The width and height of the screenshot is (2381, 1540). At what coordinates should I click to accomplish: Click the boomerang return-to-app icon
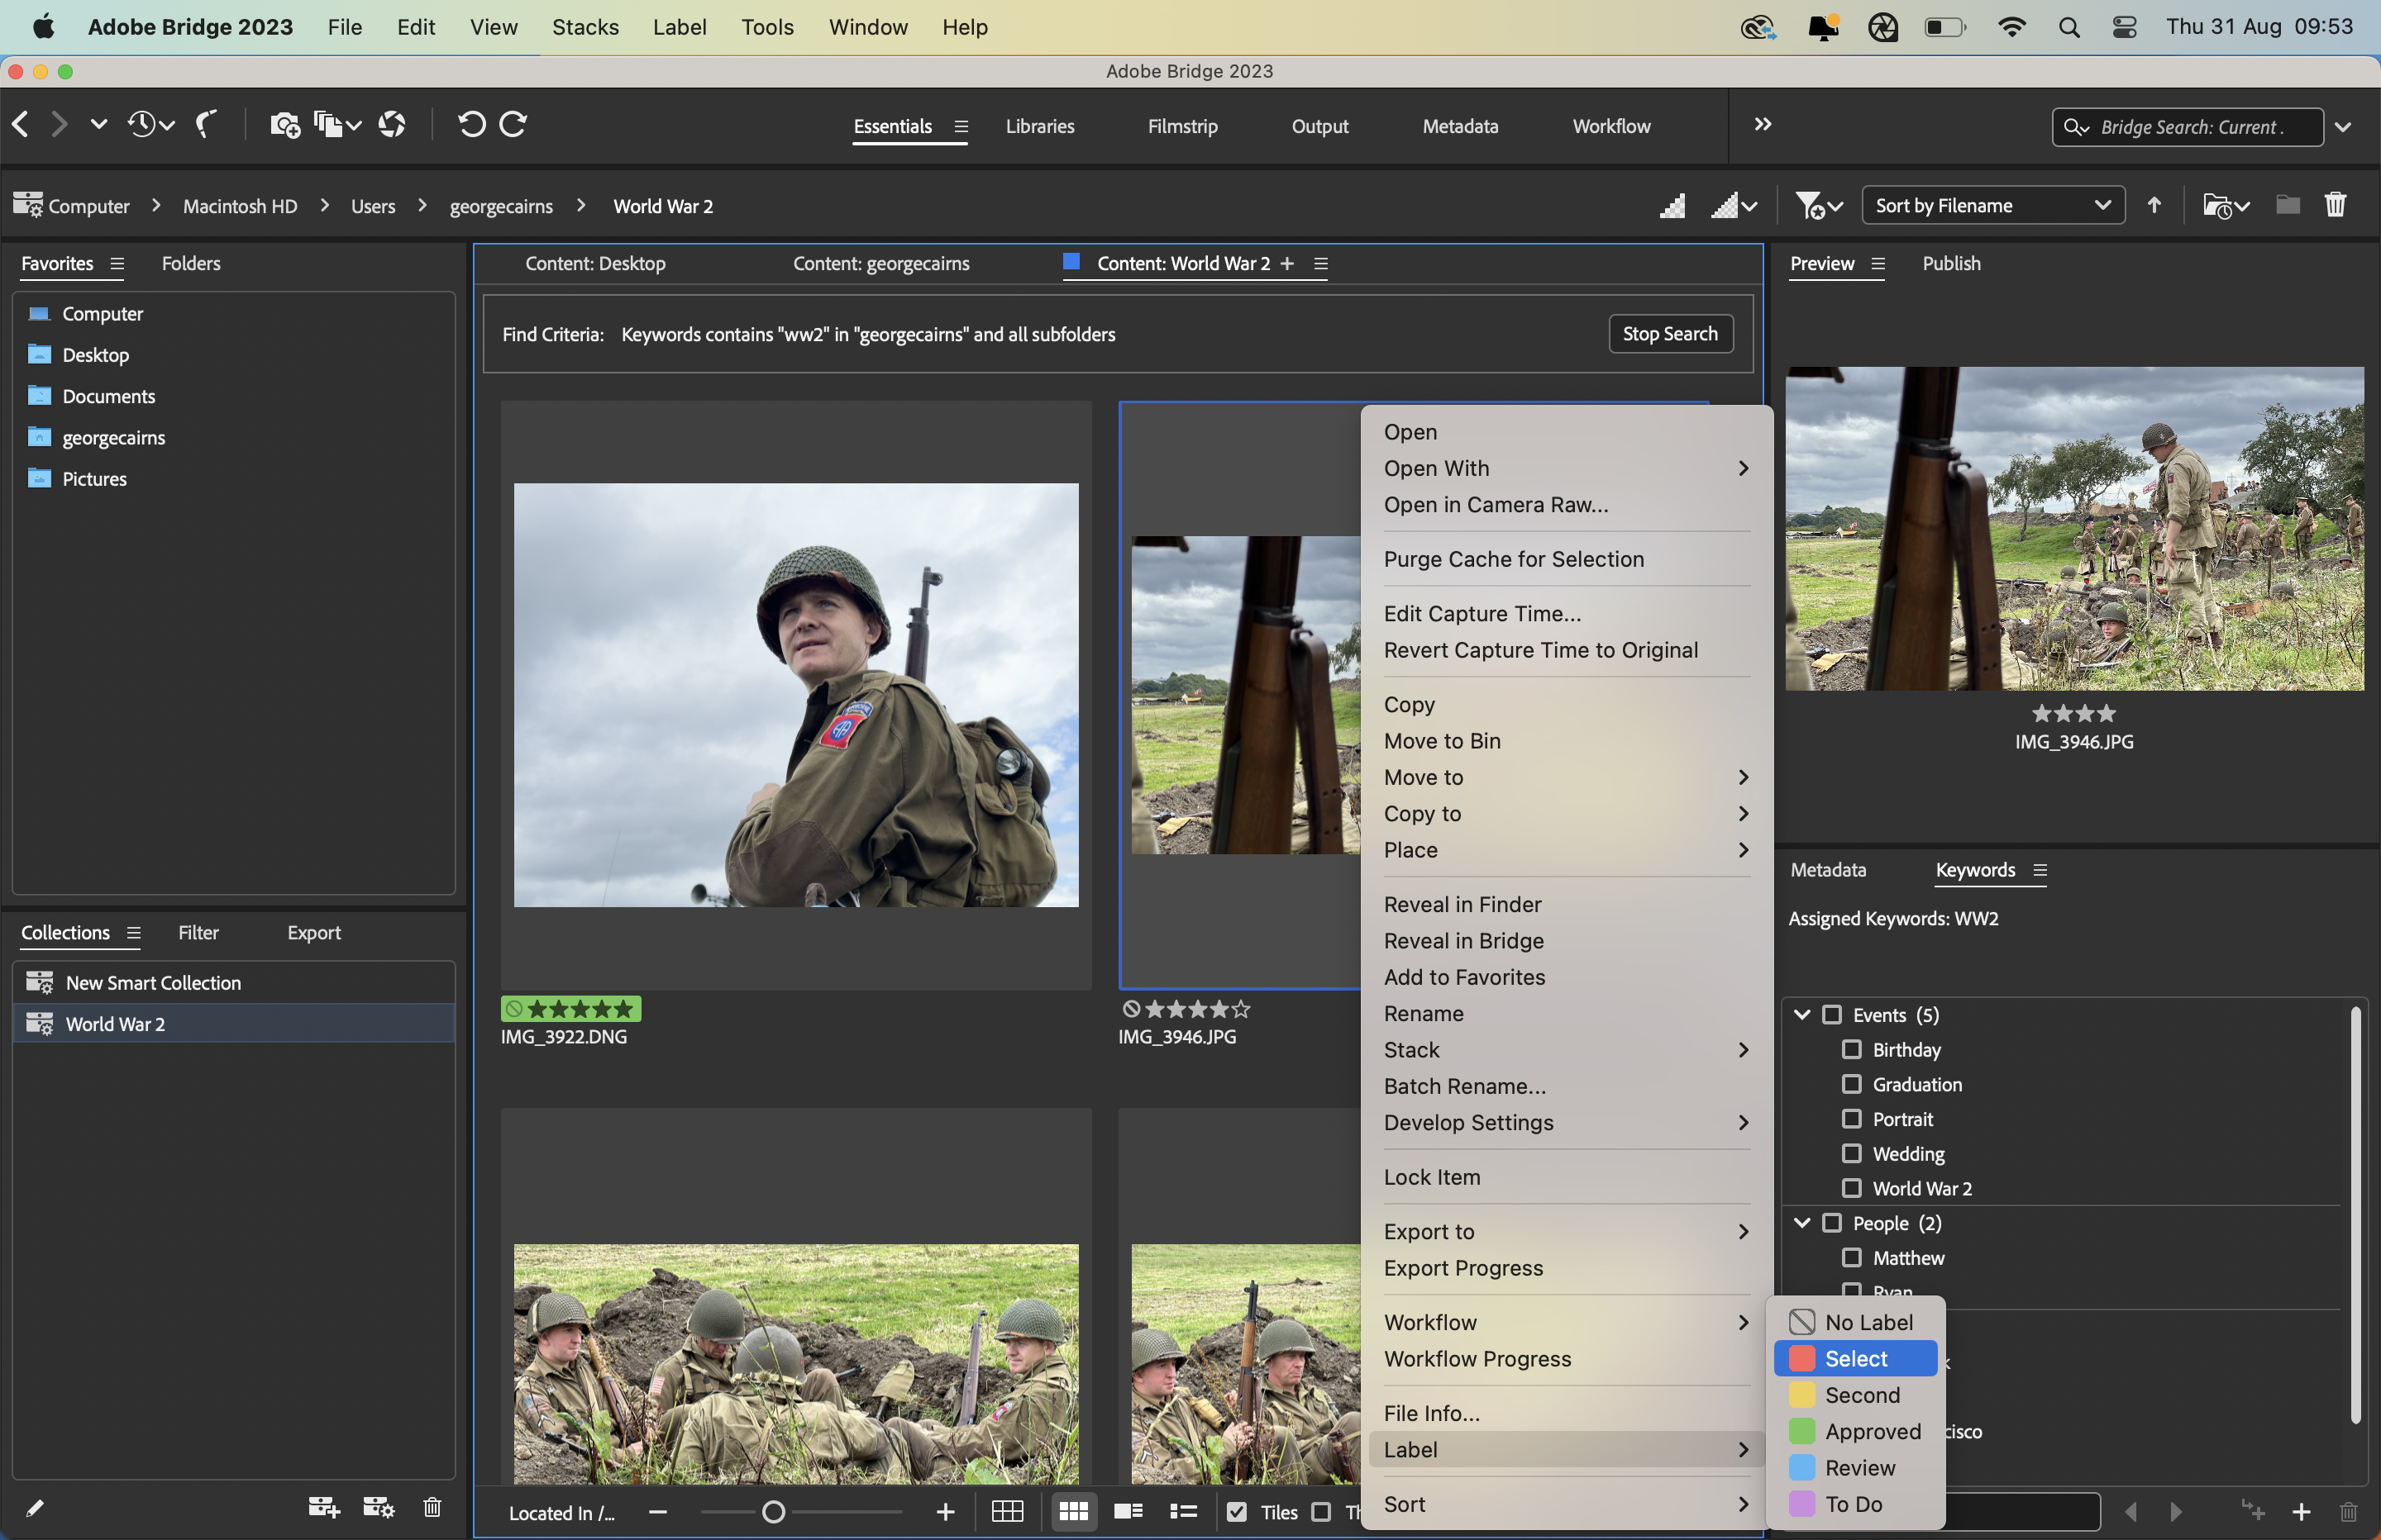tap(206, 124)
